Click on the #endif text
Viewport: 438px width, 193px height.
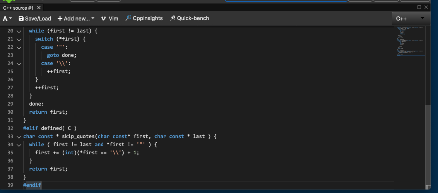(x=32, y=185)
